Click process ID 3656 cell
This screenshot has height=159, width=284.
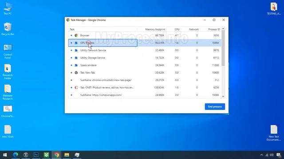pos(216,35)
